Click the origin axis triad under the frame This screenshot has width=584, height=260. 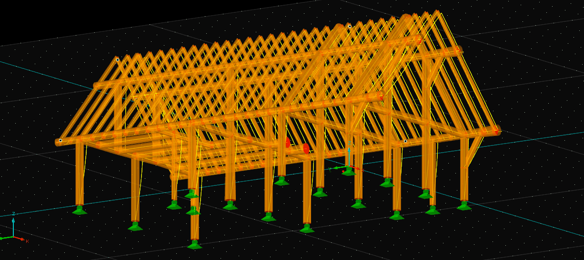click(x=349, y=166)
